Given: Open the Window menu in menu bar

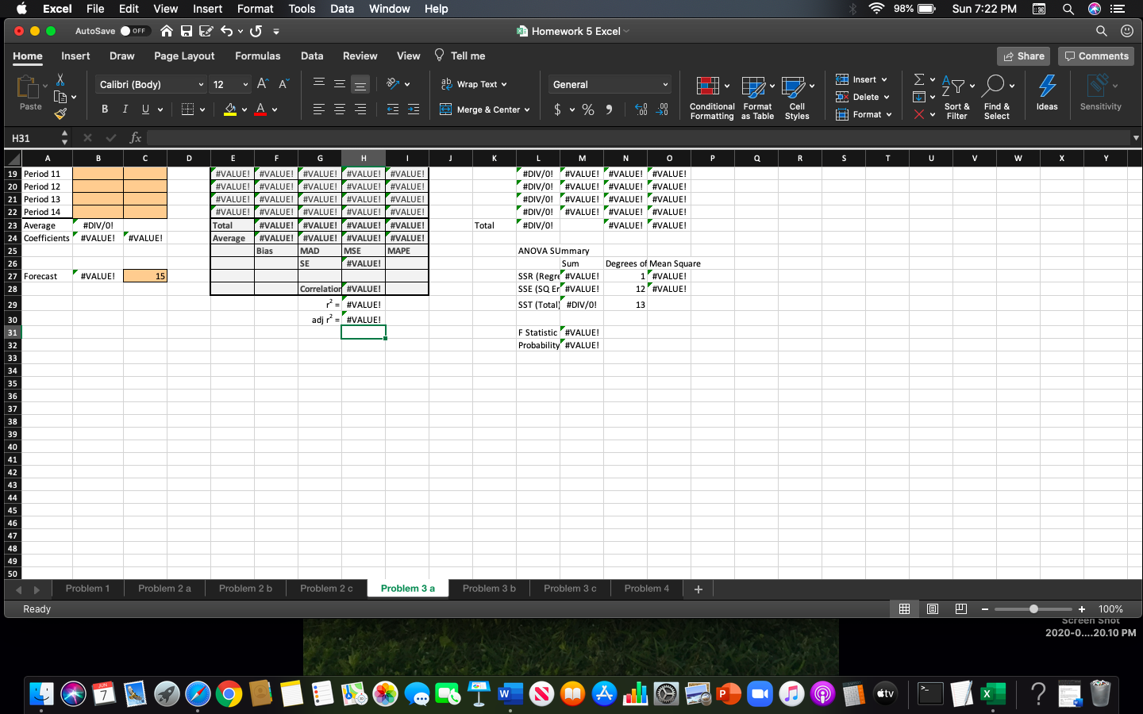Looking at the screenshot, I should tap(389, 9).
